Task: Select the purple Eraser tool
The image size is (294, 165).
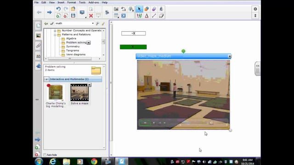Action: coord(154,9)
